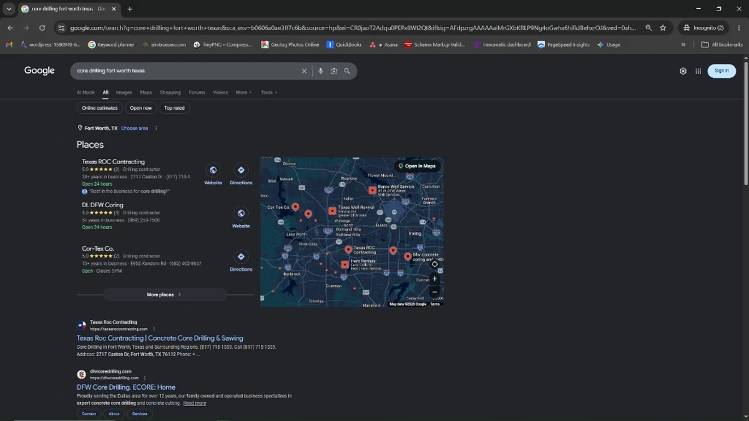The image size is (749, 421).
Task: Open Google quick settings gear
Action: 683,71
